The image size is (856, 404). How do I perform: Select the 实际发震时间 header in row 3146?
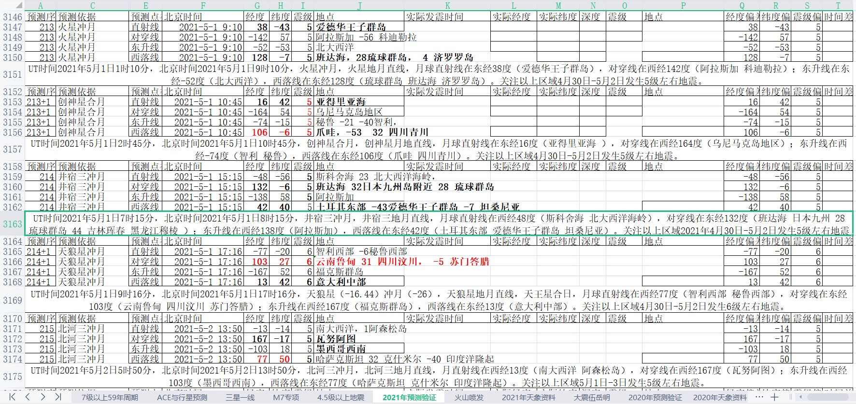(447, 17)
